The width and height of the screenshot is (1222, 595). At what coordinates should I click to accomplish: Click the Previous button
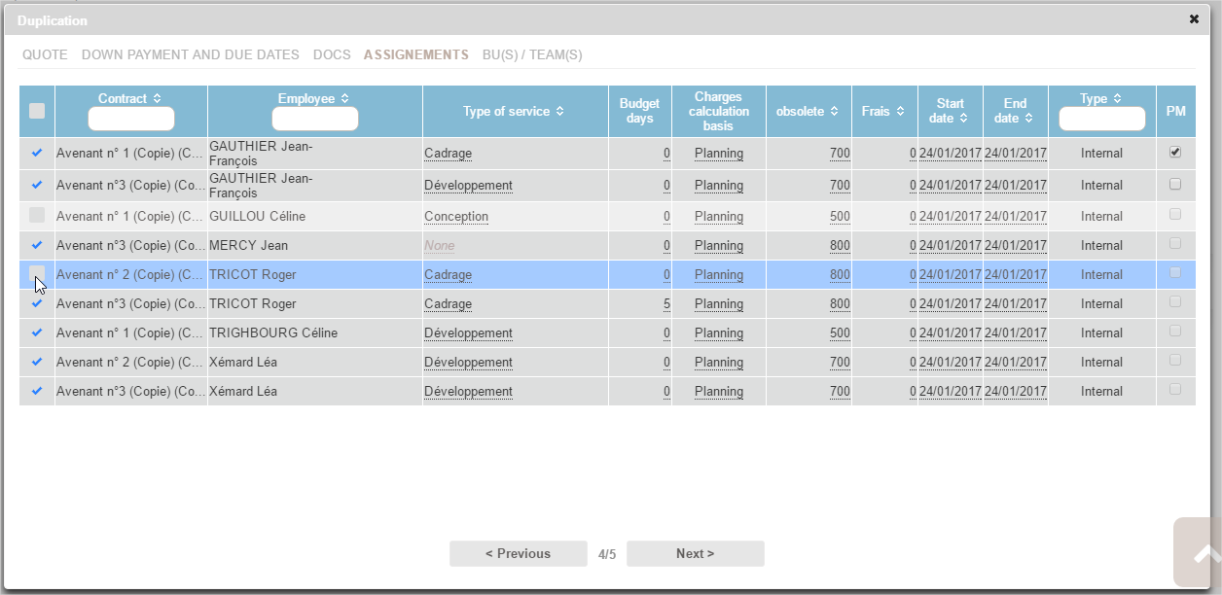[x=518, y=554]
